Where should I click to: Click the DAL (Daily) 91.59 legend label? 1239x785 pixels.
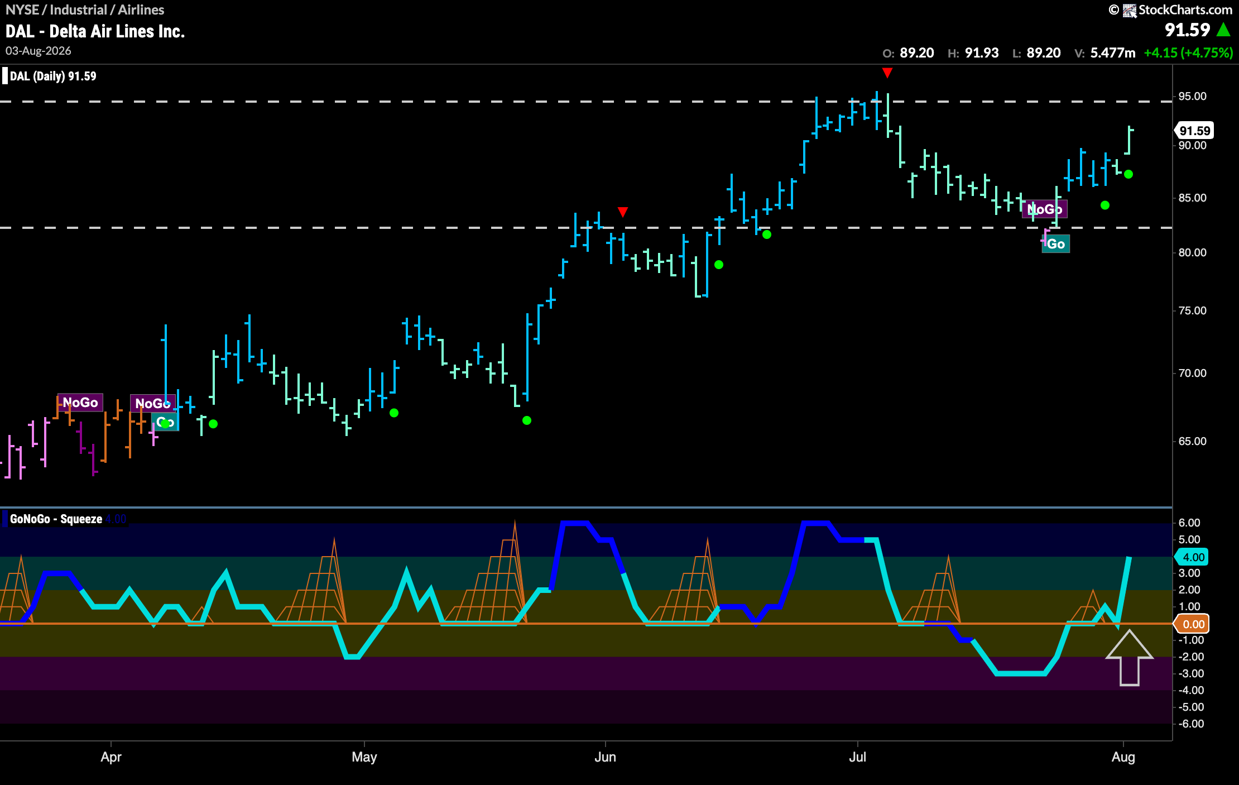pos(53,76)
